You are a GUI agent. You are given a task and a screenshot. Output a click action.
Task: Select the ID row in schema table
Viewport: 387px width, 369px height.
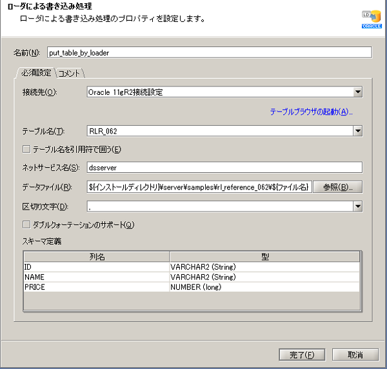pos(95,266)
